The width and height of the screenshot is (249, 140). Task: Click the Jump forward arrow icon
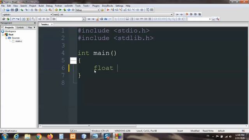181,14
